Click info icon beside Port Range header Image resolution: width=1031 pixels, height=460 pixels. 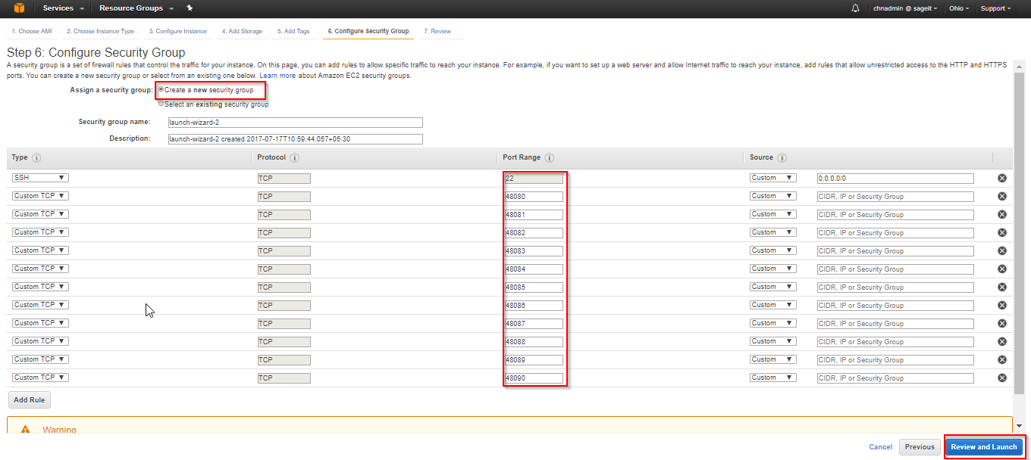(x=549, y=158)
